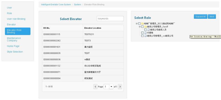Open the page number dropdown arrow
The image size is (221, 100).
pos(111,87)
